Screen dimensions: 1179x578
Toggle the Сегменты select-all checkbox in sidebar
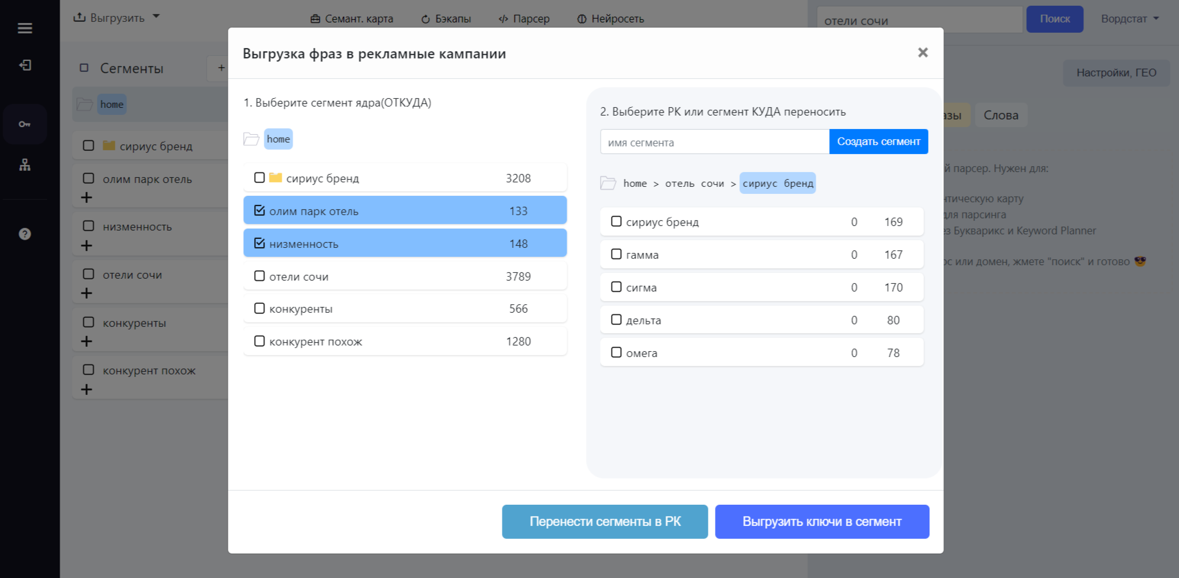(84, 67)
